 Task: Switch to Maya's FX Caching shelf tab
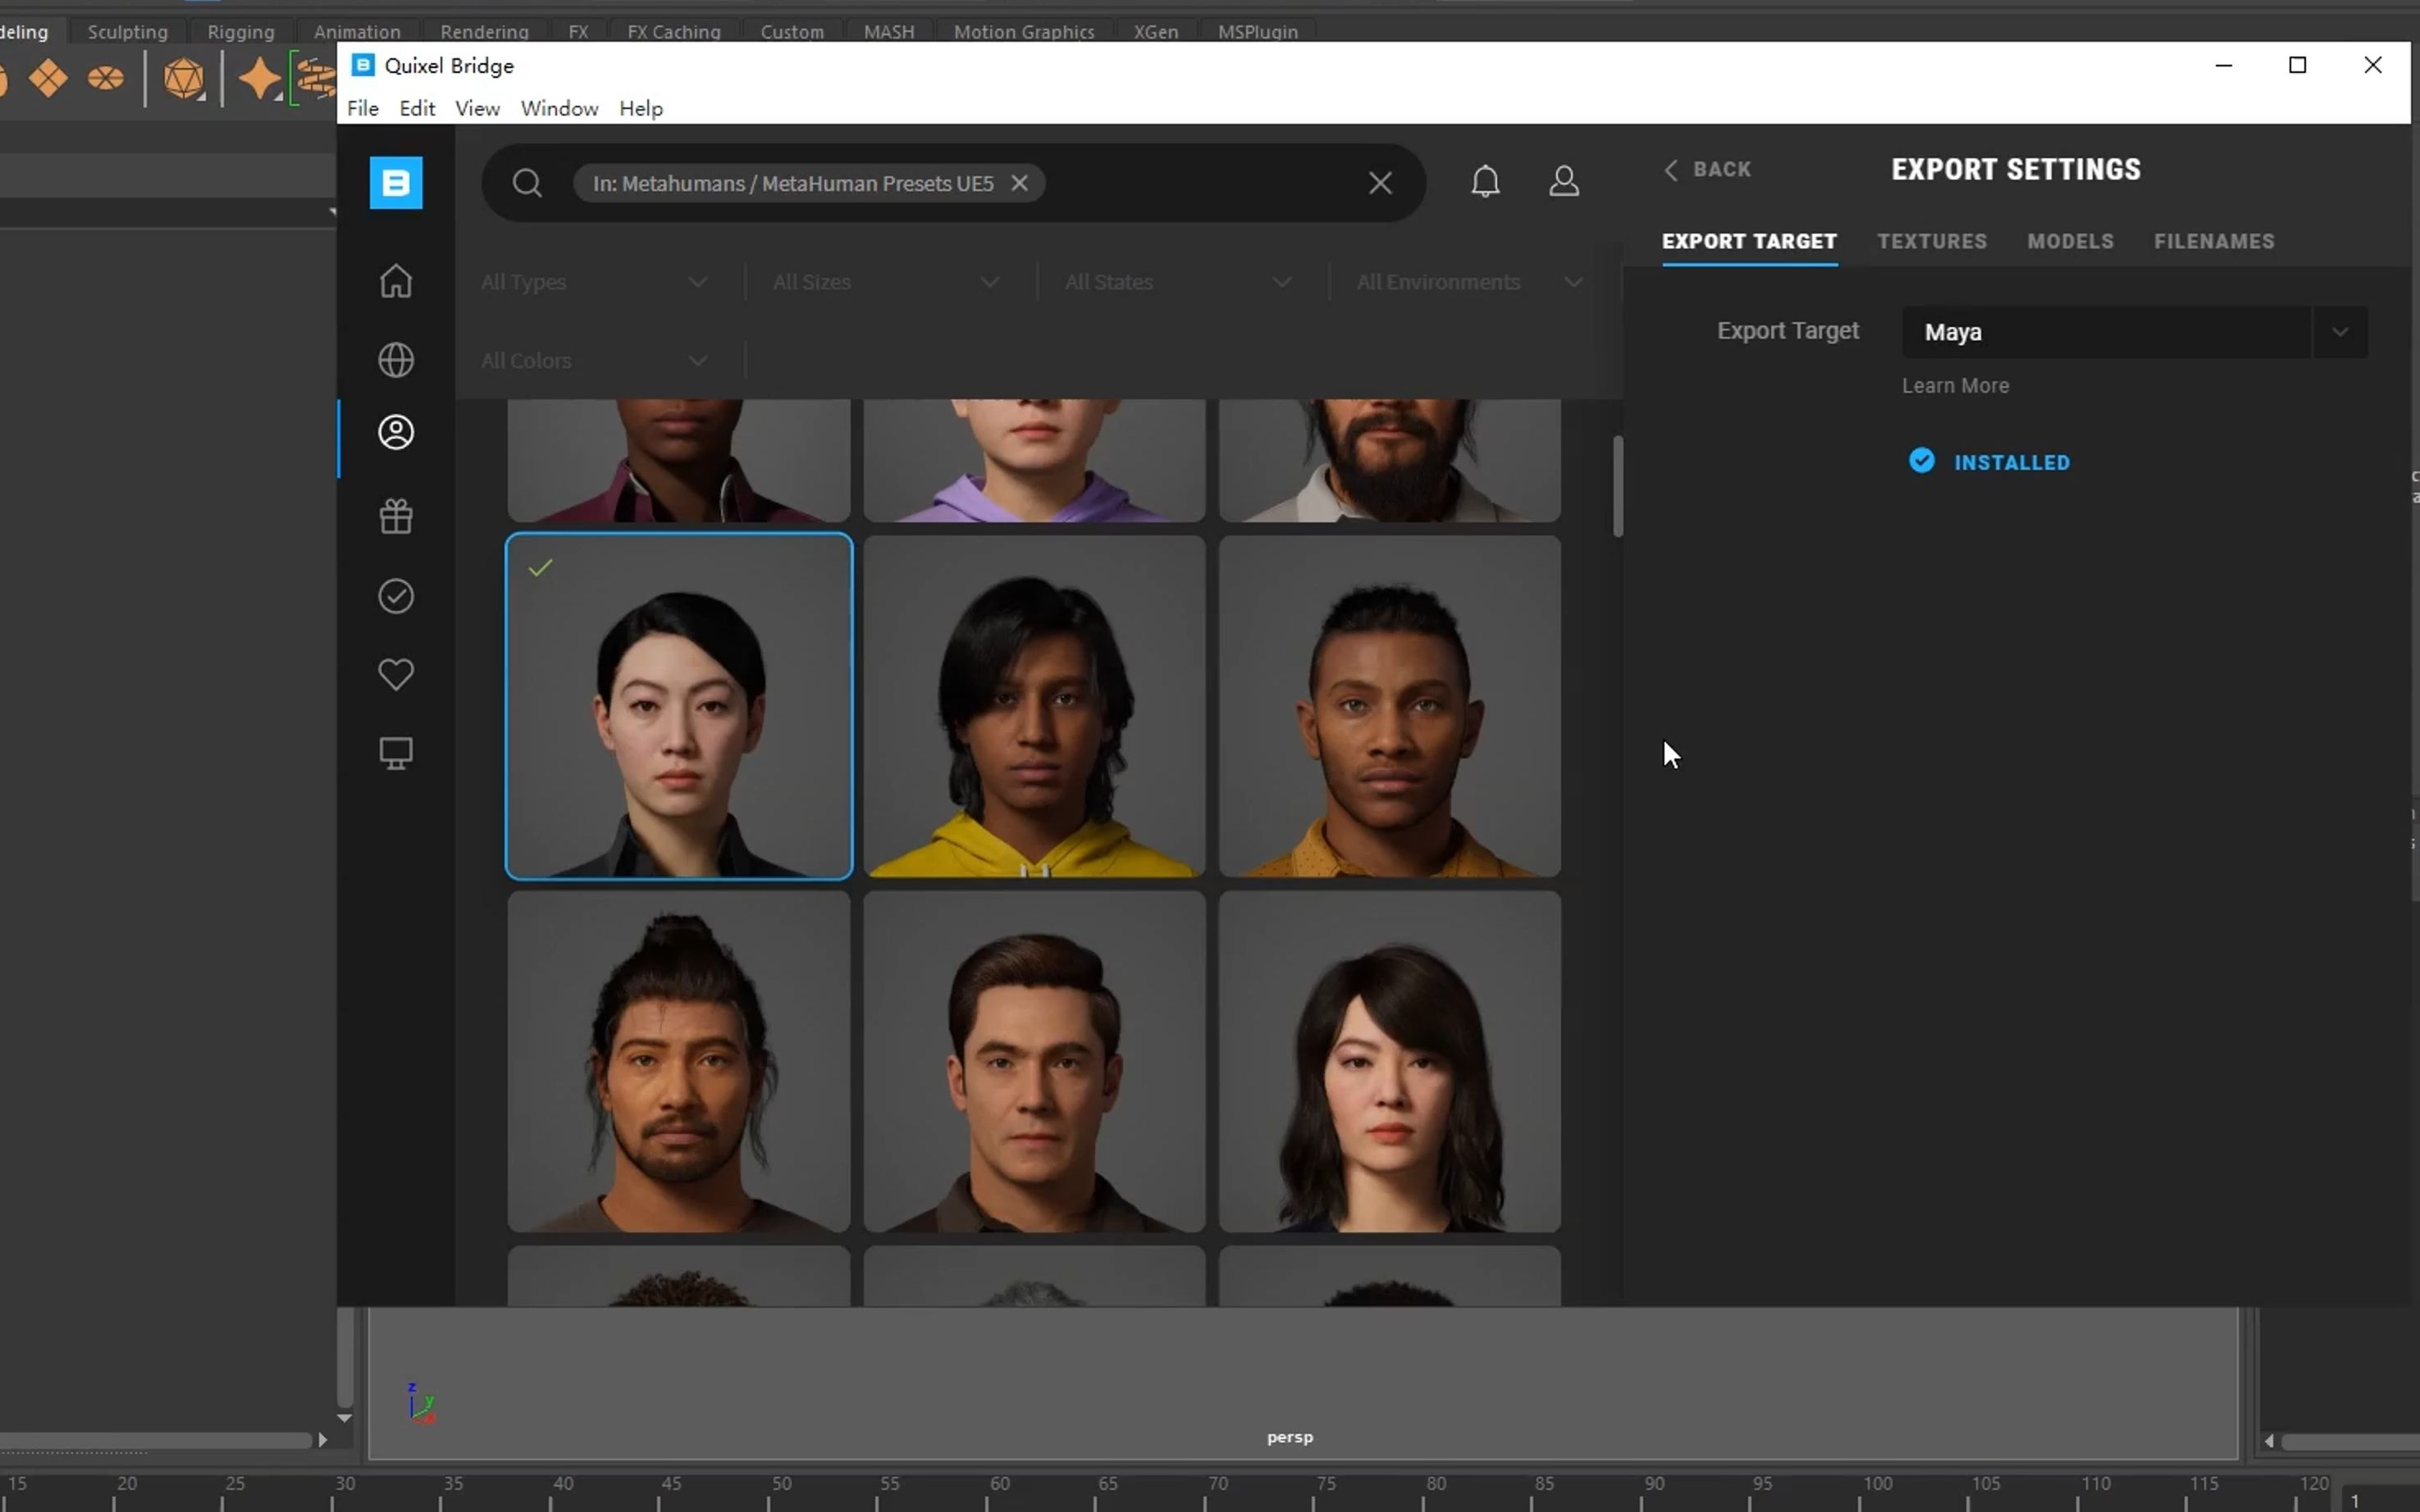(x=674, y=31)
